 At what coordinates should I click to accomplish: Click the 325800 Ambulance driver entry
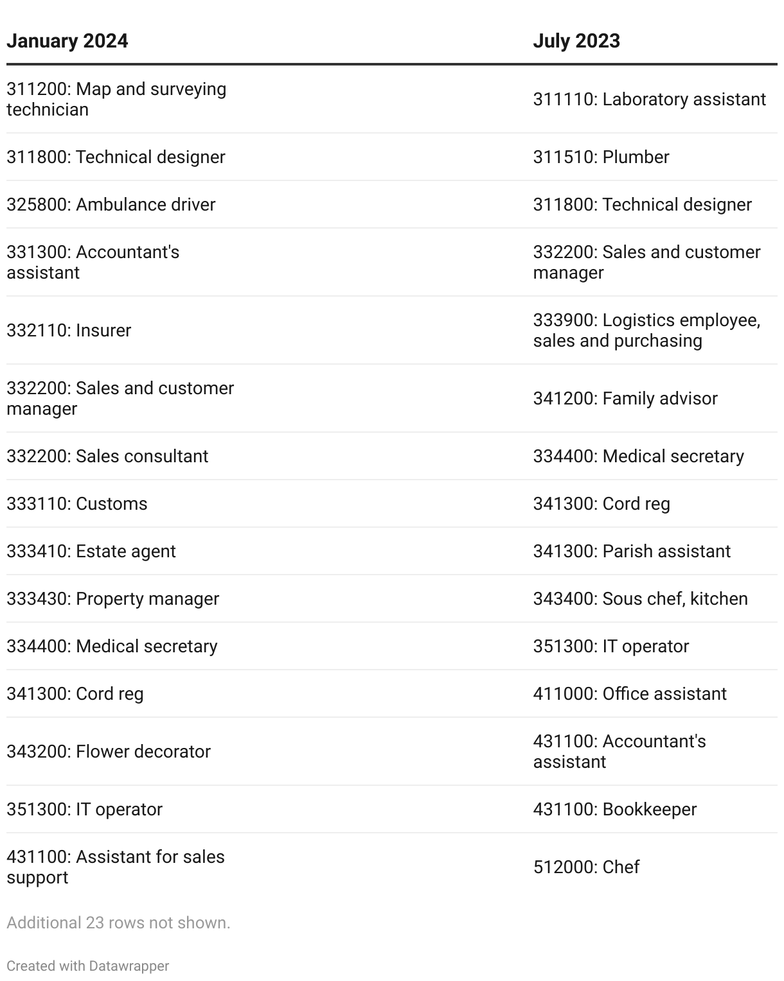(x=111, y=205)
